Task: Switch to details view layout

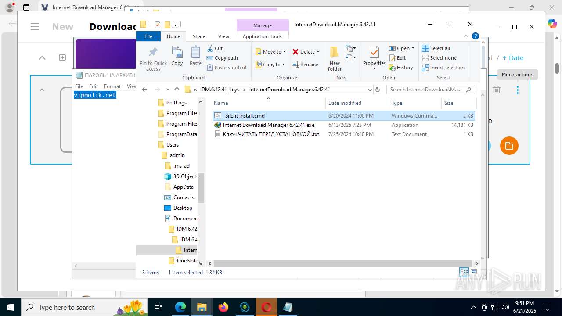Action: (464, 272)
